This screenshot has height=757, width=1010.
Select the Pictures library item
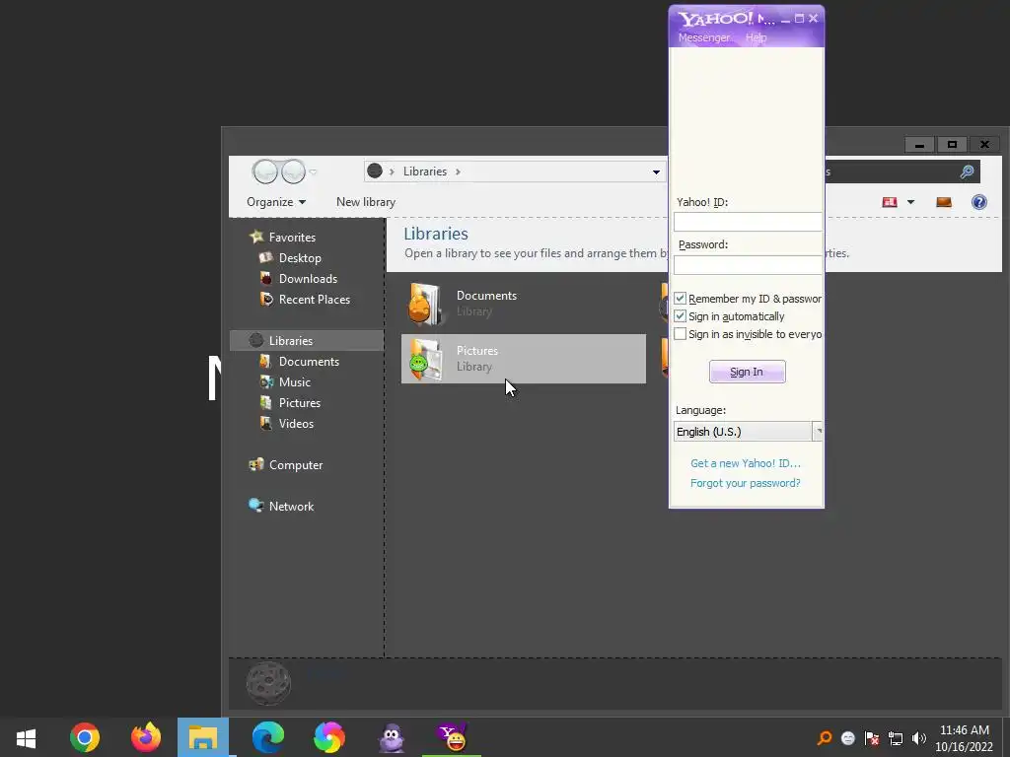[523, 359]
